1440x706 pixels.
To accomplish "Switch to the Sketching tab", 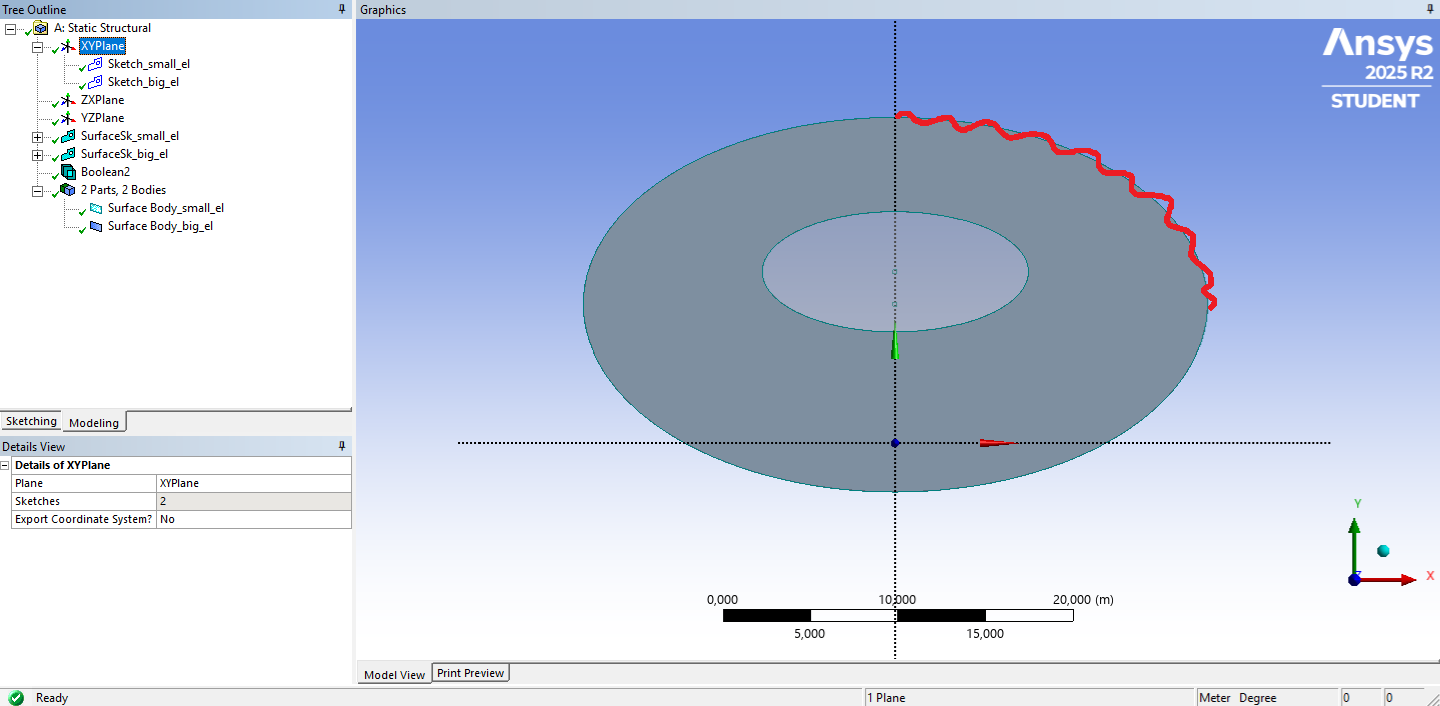I will click(31, 421).
